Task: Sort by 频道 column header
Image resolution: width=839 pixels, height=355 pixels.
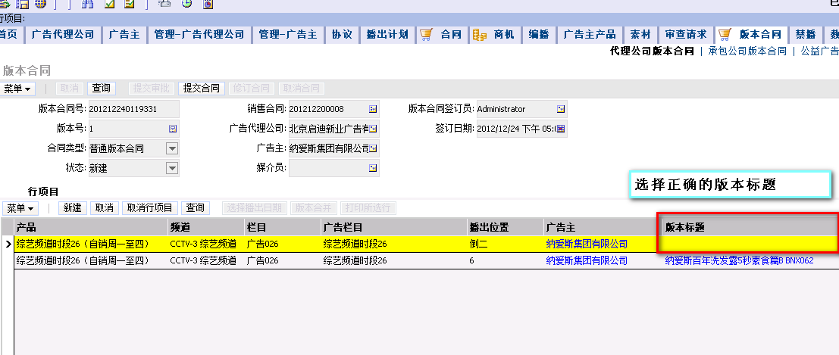Action: pyautogui.click(x=206, y=227)
